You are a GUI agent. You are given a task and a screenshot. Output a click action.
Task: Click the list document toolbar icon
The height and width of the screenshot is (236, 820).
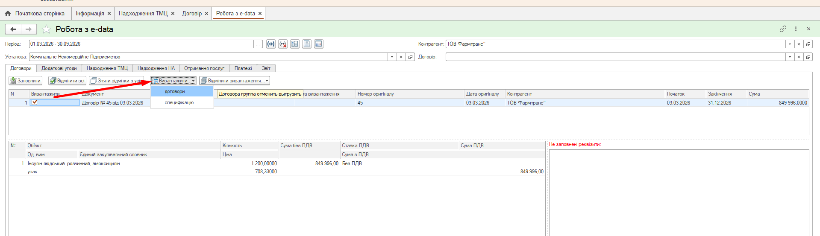click(x=307, y=44)
